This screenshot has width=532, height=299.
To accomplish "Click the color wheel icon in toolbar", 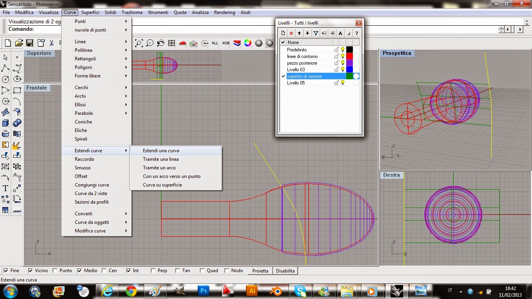I will click(248, 43).
